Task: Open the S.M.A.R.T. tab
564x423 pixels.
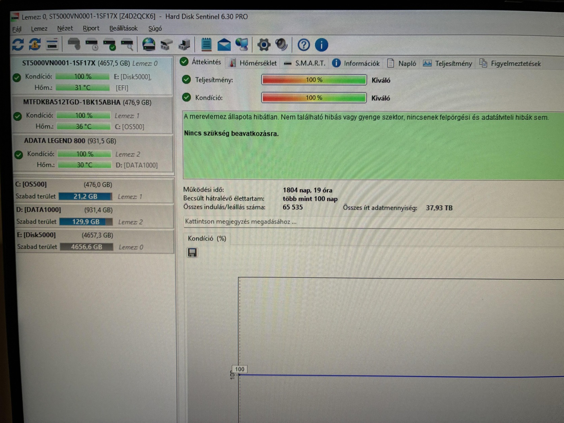Action: (x=305, y=63)
